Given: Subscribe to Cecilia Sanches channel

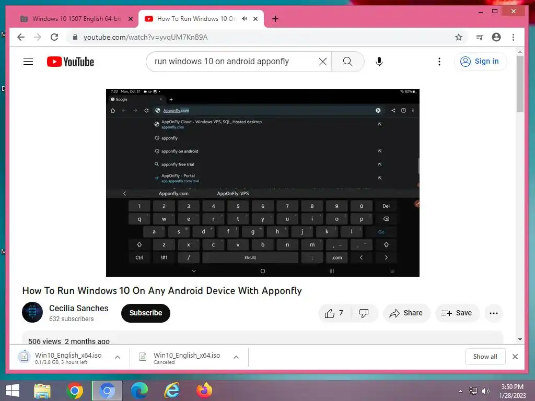Looking at the screenshot, I should (146, 313).
